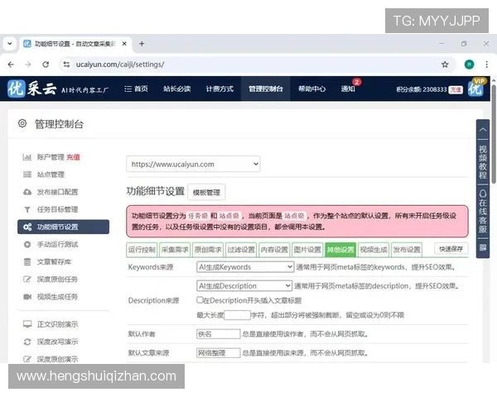This screenshot has width=497, height=397.
Task: Click the 深度原创演示 edit icon
Action: [27, 359]
